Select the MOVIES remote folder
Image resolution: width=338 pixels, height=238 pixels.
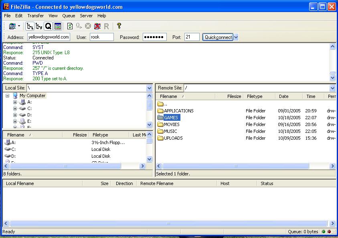(168, 124)
